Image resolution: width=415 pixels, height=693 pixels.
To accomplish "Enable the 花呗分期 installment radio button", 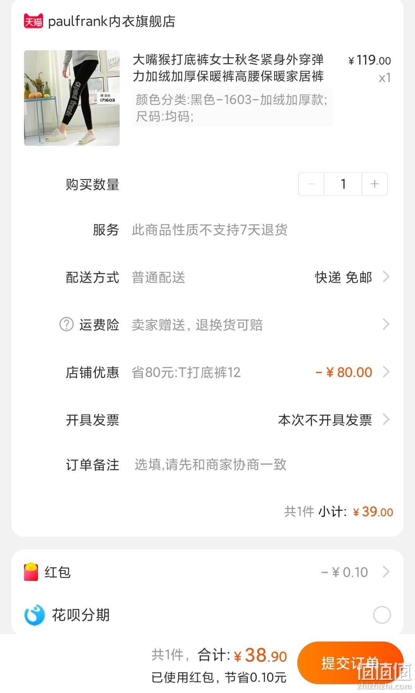I will (x=382, y=615).
